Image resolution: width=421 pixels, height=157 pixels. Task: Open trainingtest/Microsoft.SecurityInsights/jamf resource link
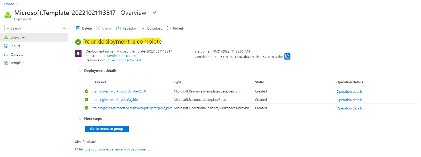(132, 108)
